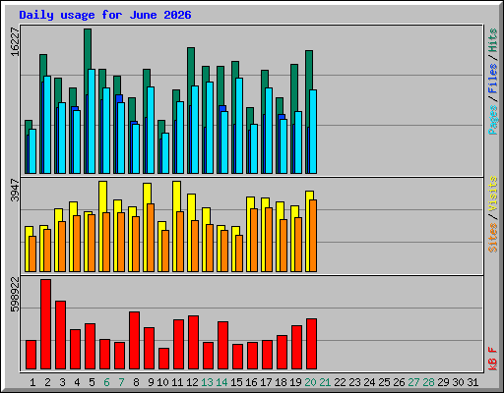The image size is (504, 393).
Task: Click green weekend day 6 label
Action: (106, 382)
